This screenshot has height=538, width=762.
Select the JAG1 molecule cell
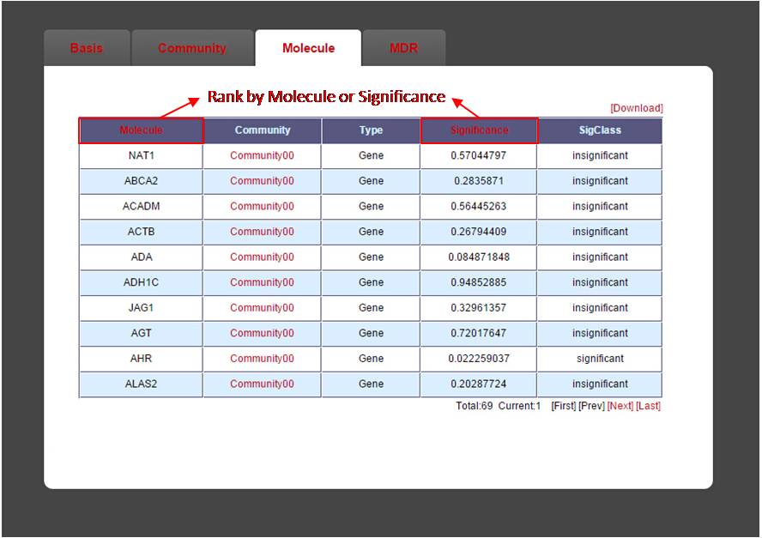point(141,308)
